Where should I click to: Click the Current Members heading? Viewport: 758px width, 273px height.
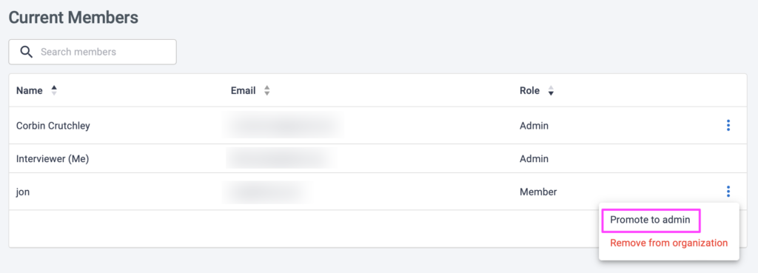[73, 18]
